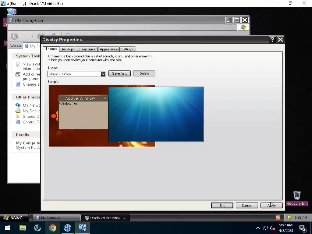Open the XP start menu

(14, 218)
